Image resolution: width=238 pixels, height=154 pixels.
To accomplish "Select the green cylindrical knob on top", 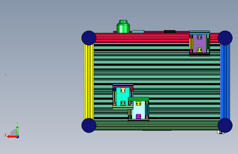I will click(x=123, y=27).
